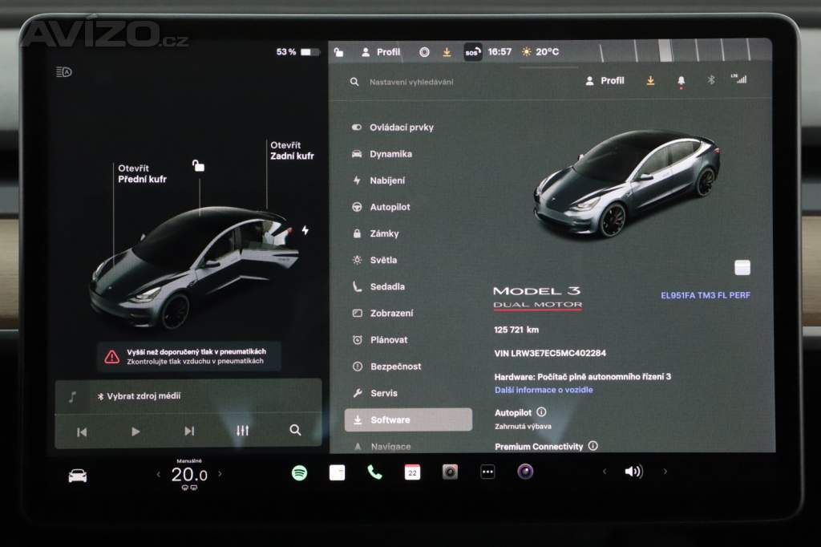Toggle headlights indicator icon

64,72
